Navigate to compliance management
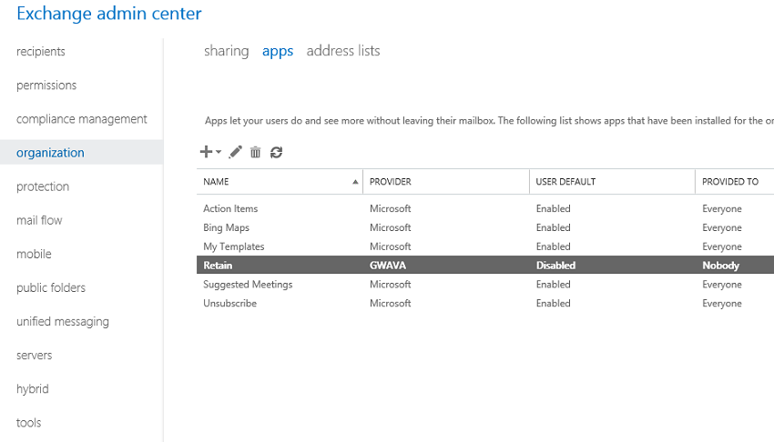774x442 pixels. pos(82,119)
